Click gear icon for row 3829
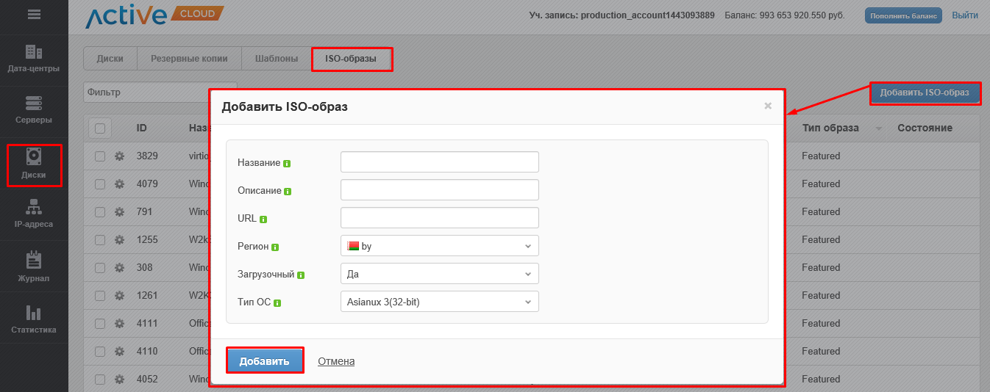Viewport: 990px width, 392px height. (x=119, y=156)
